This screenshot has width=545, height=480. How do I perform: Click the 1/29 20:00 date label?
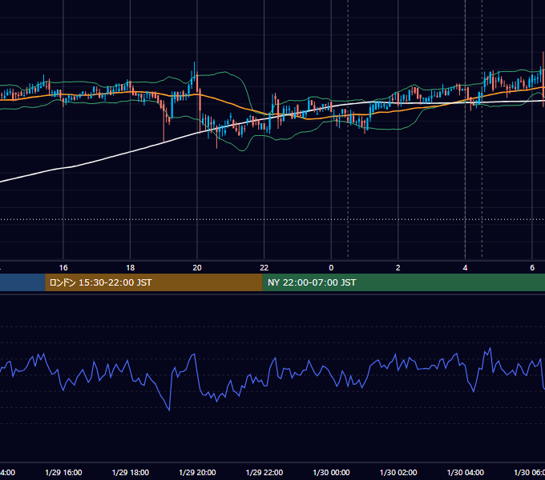point(197,473)
